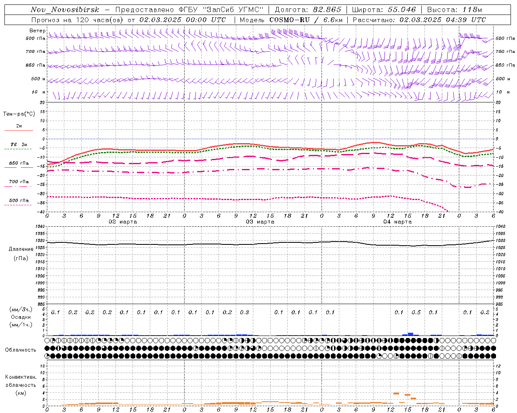This screenshot has width=517, height=413.
Task: Click 1000 on the right pressure axis
Action: coord(500,283)
